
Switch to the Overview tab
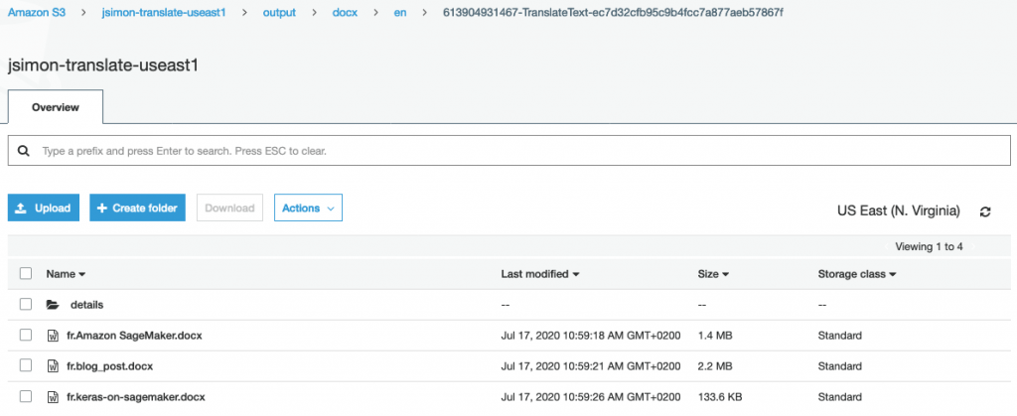coord(56,107)
